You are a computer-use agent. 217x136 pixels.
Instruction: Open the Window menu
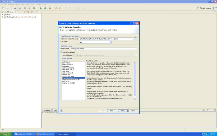pos(39,4)
